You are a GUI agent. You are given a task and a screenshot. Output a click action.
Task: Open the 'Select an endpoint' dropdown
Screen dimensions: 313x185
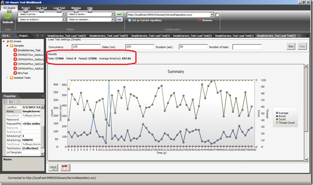pyautogui.click(x=63, y=20)
